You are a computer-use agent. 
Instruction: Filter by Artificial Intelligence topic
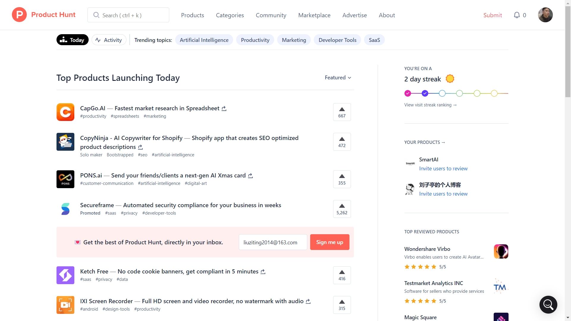point(204,40)
